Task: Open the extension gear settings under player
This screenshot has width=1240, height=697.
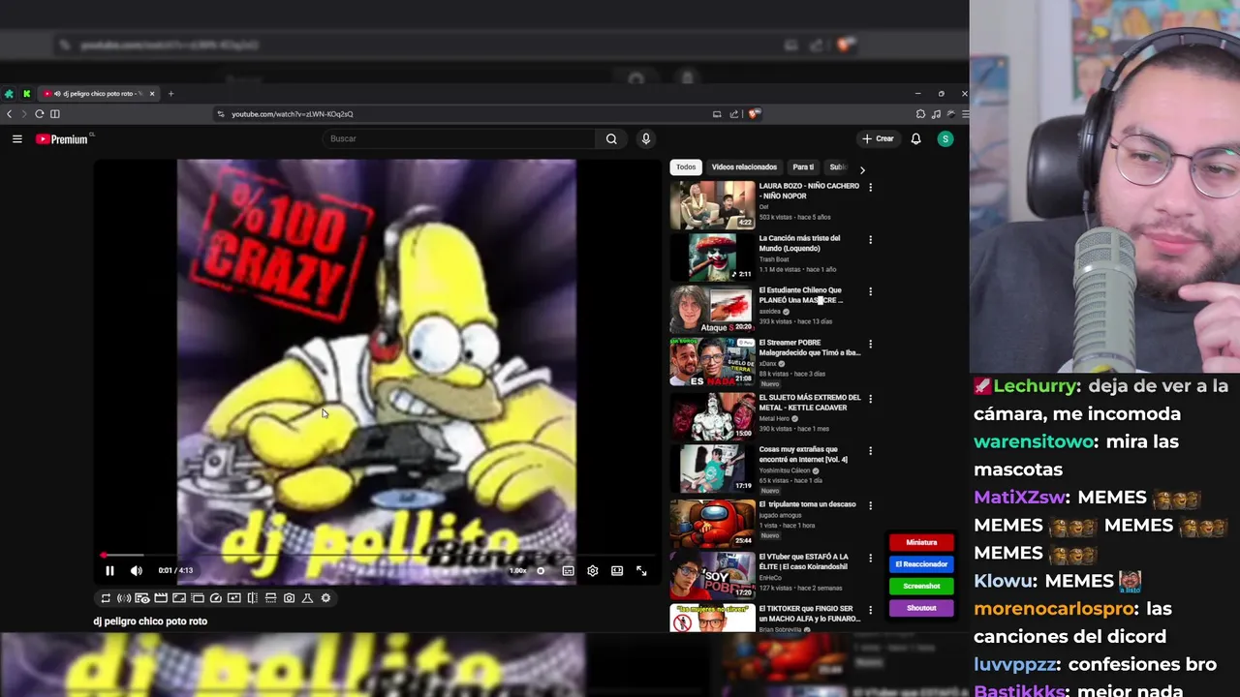Action: 325,598
